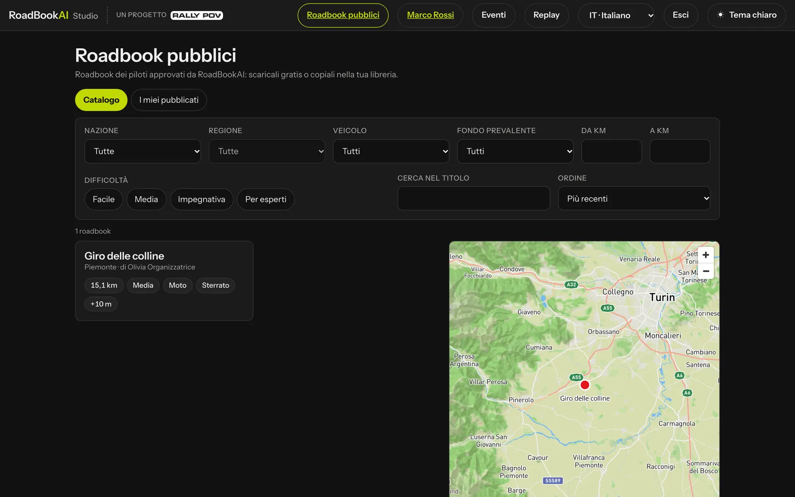
Task: Open the Regione dropdown
Action: [267, 151]
